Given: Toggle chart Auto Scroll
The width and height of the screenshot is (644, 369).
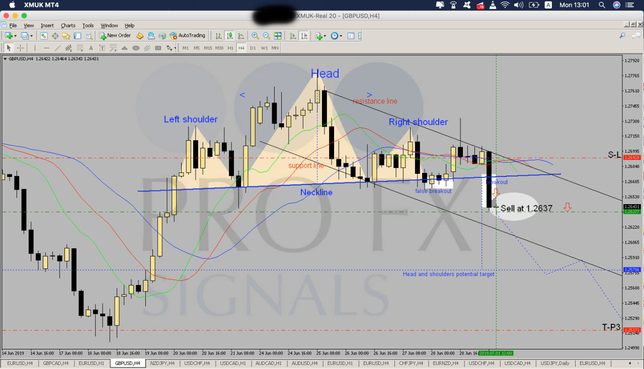Looking at the screenshot, I should (293, 36).
